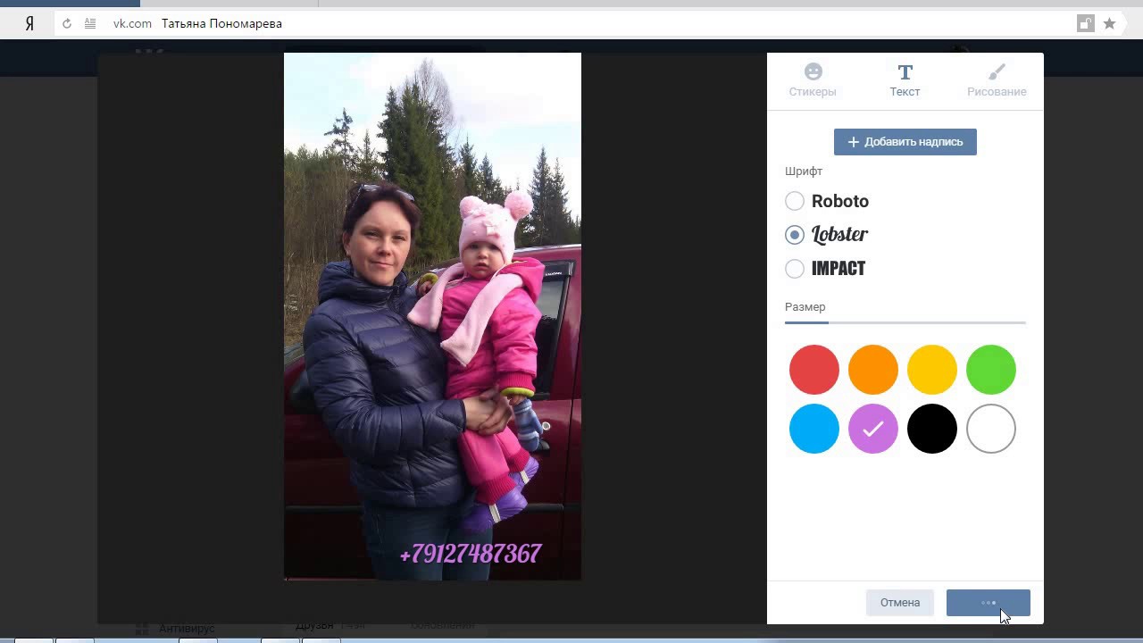Choose the orange color swatch
Image resolution: width=1143 pixels, height=643 pixels.
point(873,370)
